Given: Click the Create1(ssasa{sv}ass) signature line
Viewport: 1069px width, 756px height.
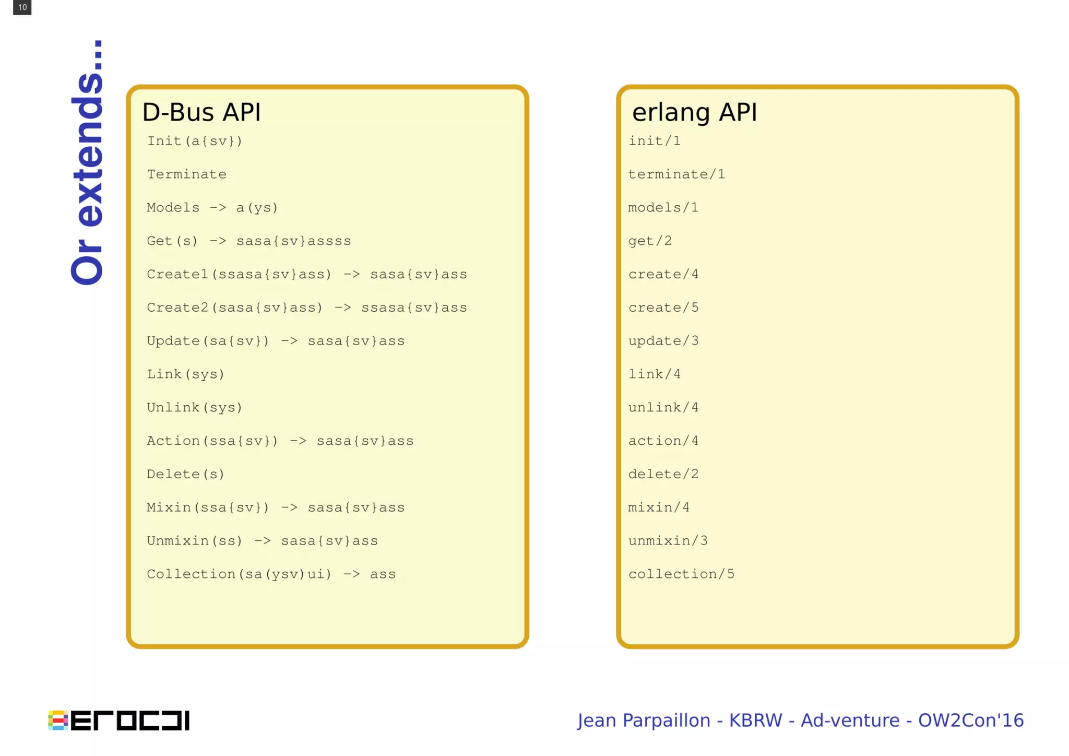Looking at the screenshot, I should [306, 274].
